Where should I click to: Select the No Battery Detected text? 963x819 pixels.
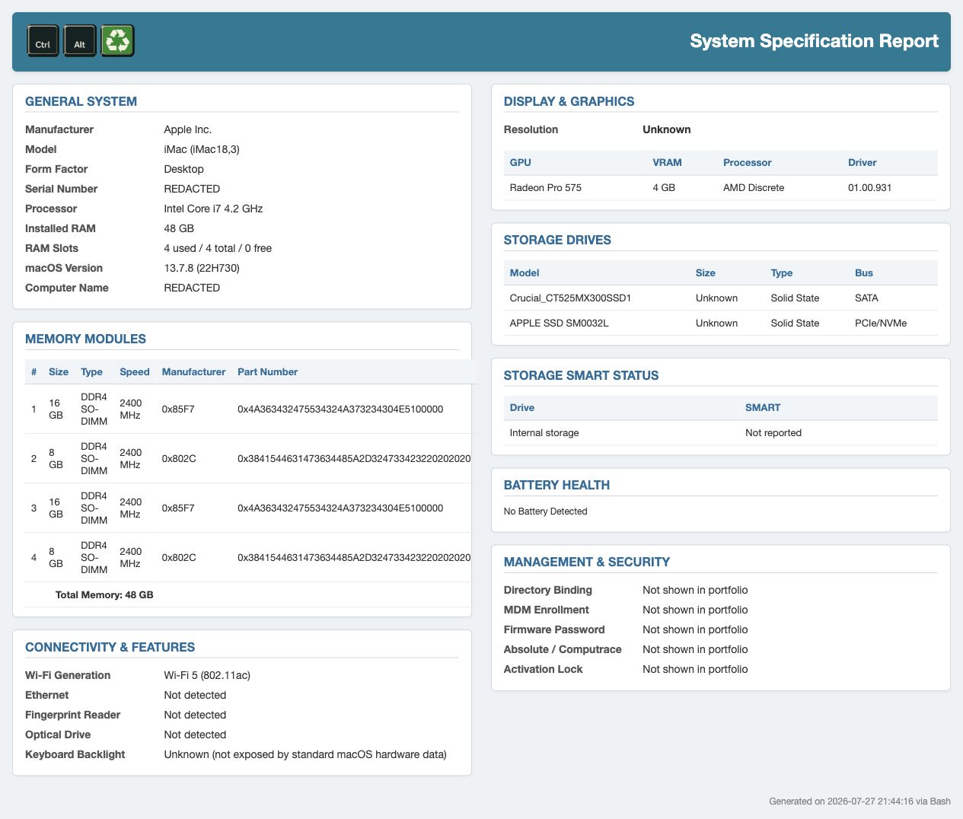click(x=546, y=511)
